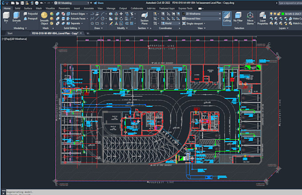The width and height of the screenshot is (302, 195).
Task: Open the Section Plane tool
Action: coord(144,18)
